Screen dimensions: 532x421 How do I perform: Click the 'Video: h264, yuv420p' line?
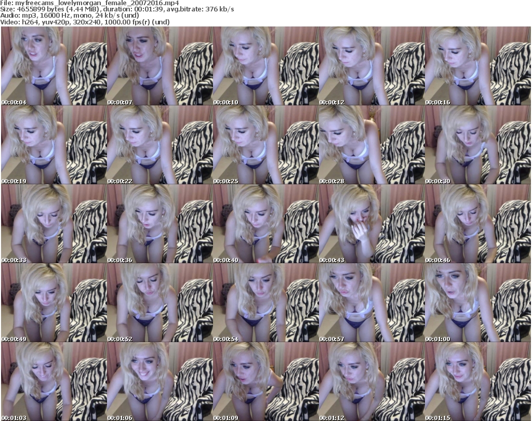coord(85,22)
